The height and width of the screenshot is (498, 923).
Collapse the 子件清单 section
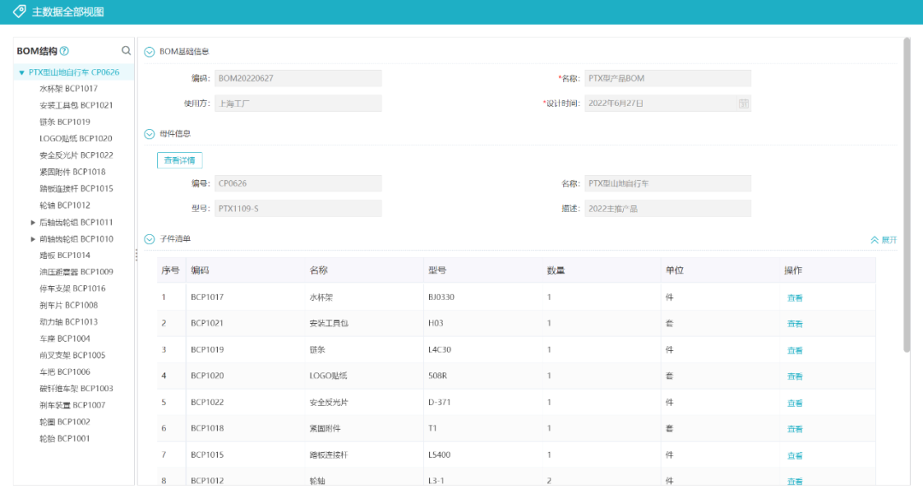click(150, 239)
